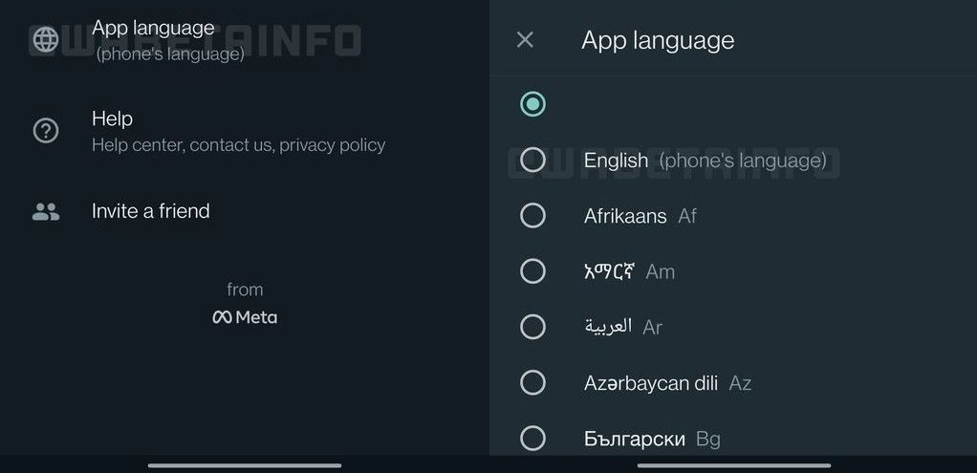Click the globe icon beside App language
This screenshot has width=977, height=473.
(x=46, y=39)
